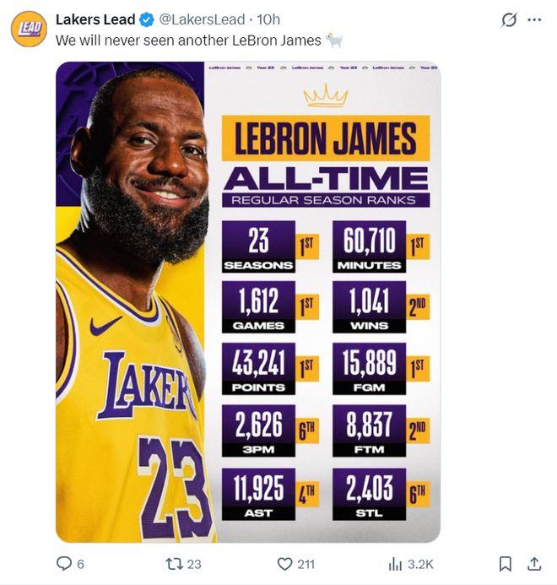Reply to the post via comment icon
557x585 pixels.
[63, 563]
